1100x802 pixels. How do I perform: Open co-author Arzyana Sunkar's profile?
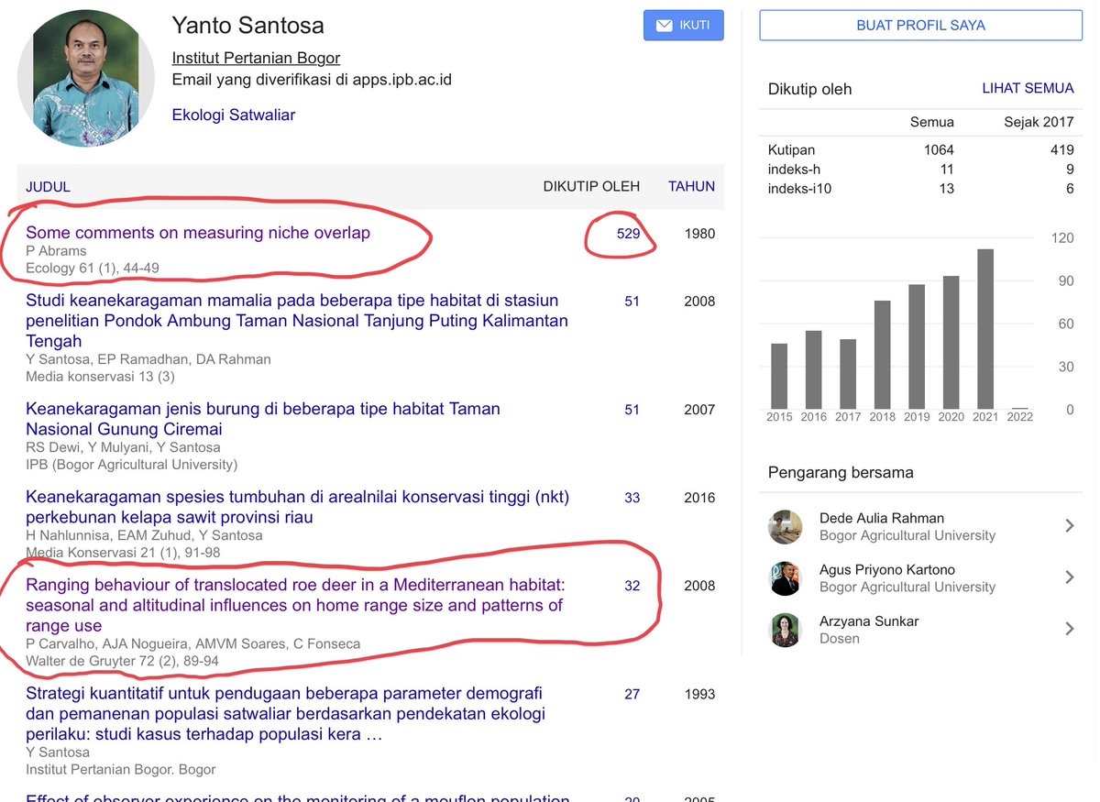[868, 621]
